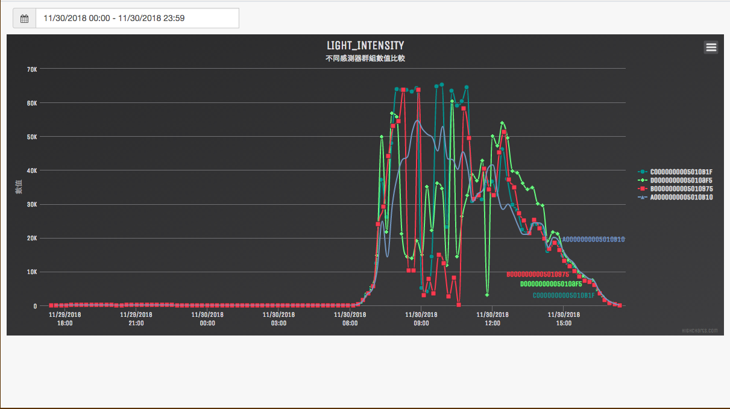Viewport: 730px width, 409px height.
Task: Click the blue triangle marker for A0000000005010B10 in legend
Action: 643,197
